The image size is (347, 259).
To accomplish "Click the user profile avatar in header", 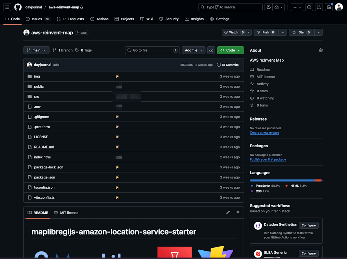I will [339, 7].
